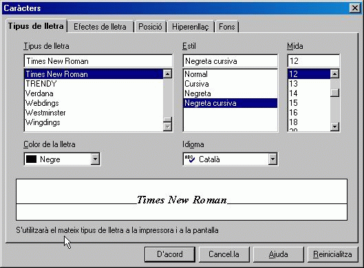Pick the Wingdings font
Screen dimensions: 364x268
94,122
